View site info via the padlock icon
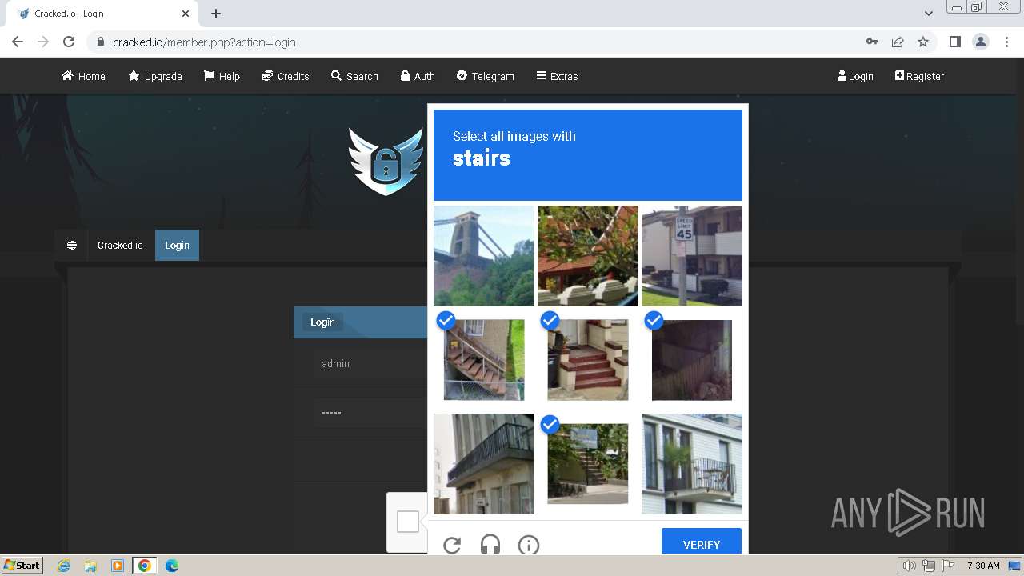The width and height of the screenshot is (1024, 576). tap(101, 42)
